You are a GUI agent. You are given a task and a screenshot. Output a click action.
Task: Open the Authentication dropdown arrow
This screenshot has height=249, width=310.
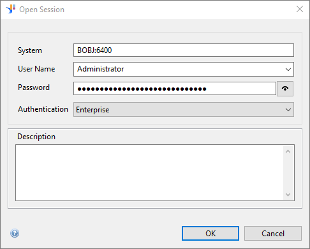(288, 110)
